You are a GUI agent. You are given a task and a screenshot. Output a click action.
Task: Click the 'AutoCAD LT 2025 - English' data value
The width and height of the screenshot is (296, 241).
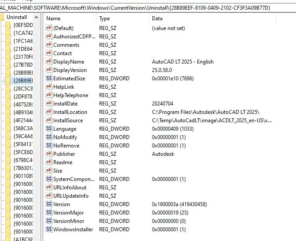tap(183, 62)
